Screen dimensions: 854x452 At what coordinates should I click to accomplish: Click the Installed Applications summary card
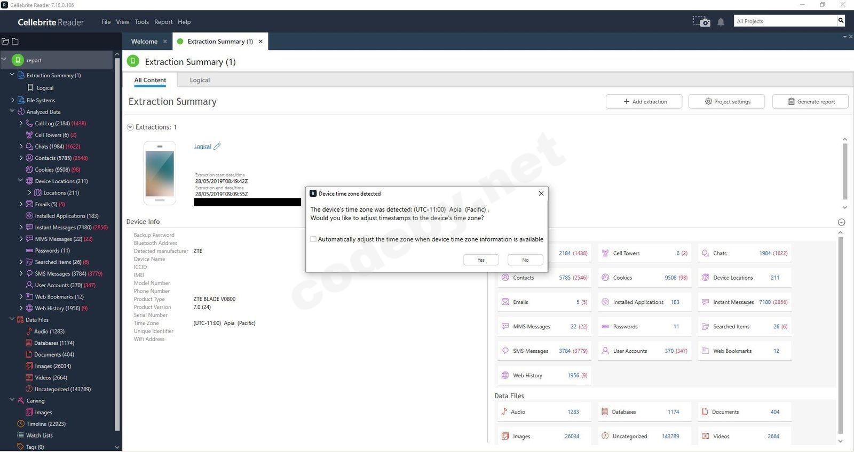[x=644, y=302]
